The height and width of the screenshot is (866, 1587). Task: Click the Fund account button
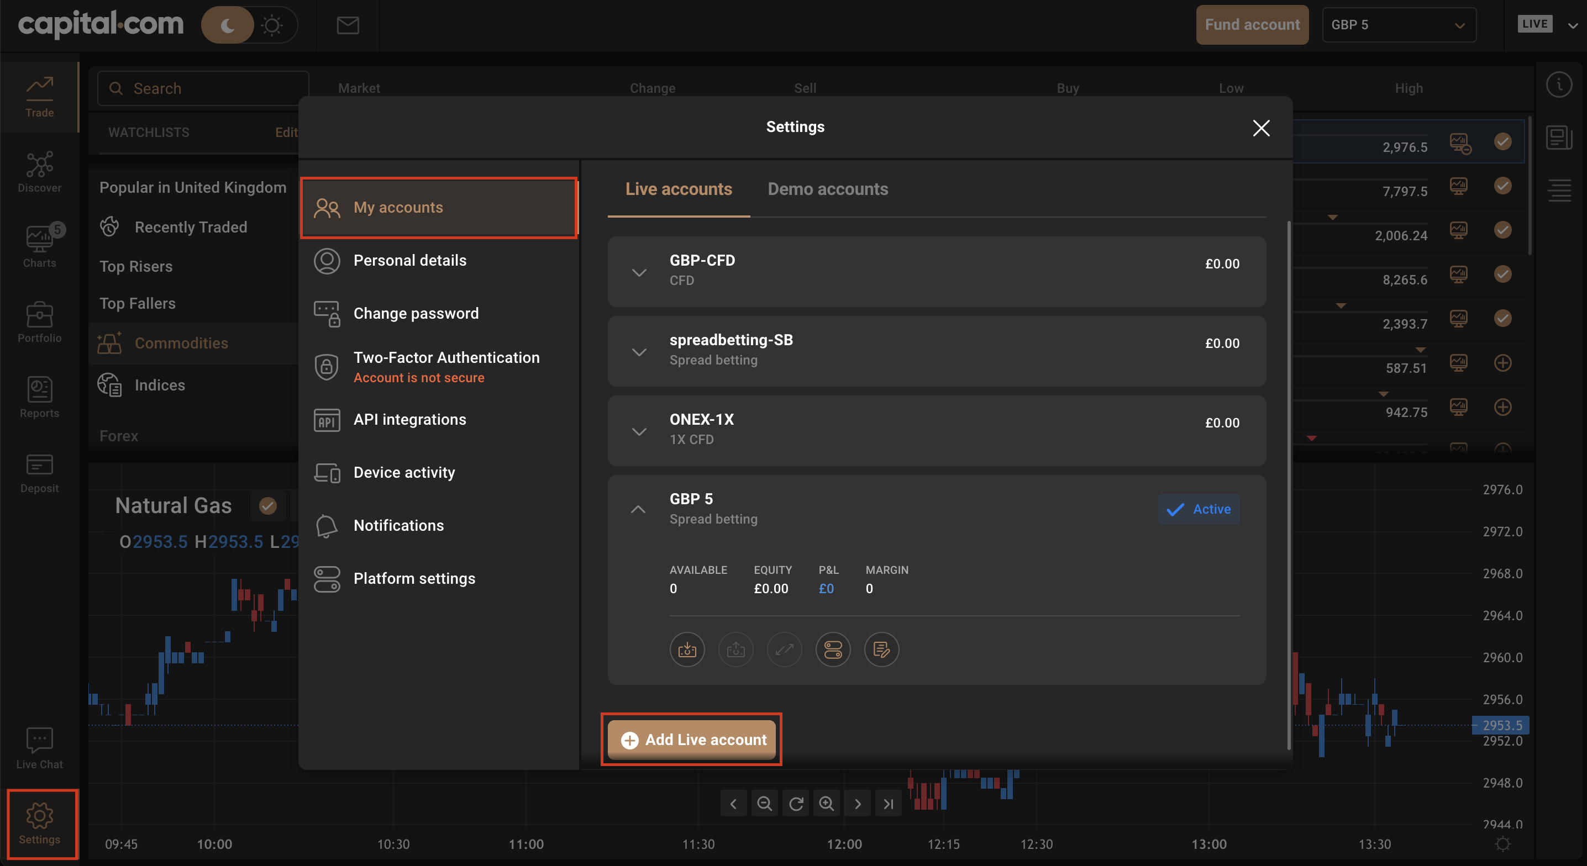click(1252, 25)
